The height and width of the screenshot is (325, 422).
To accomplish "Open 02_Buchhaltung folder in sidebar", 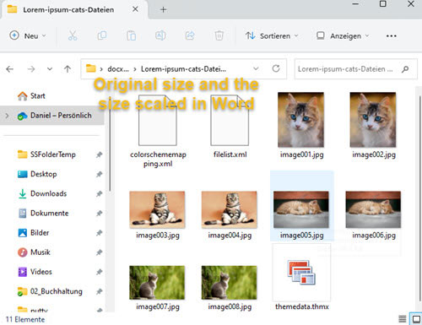I will click(50, 291).
